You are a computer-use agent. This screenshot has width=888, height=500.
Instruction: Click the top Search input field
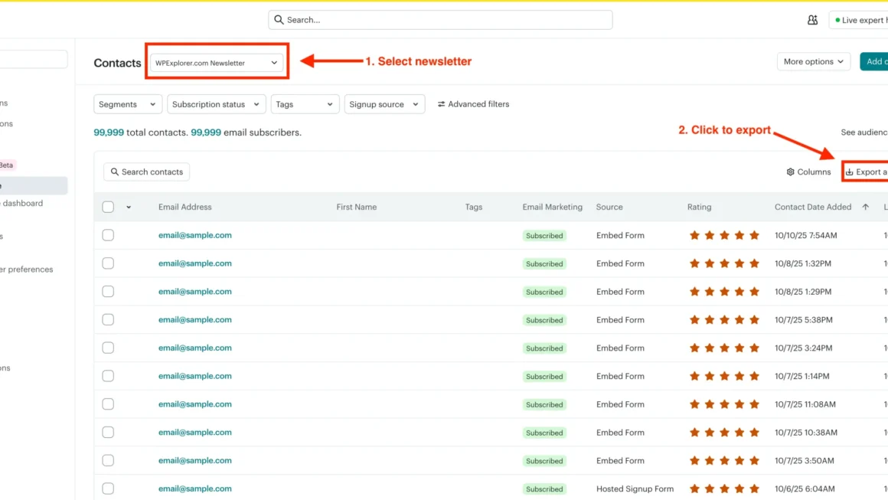(440, 20)
